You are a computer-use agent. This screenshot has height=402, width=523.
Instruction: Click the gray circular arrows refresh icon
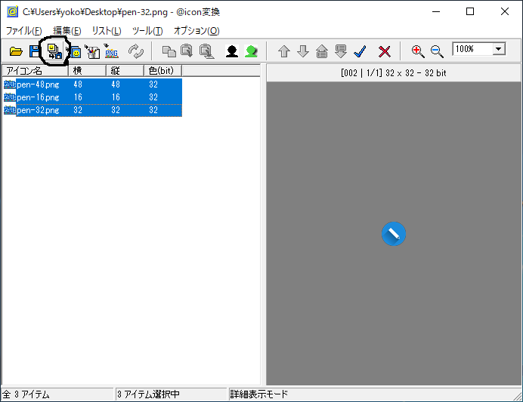(x=136, y=51)
